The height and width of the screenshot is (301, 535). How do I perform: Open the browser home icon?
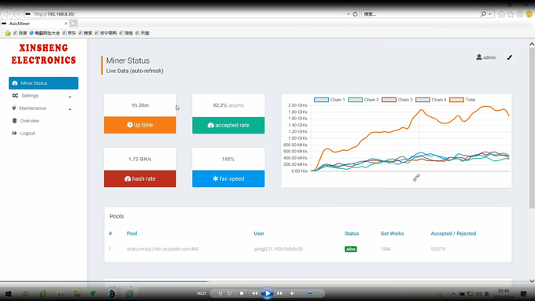pos(501,14)
